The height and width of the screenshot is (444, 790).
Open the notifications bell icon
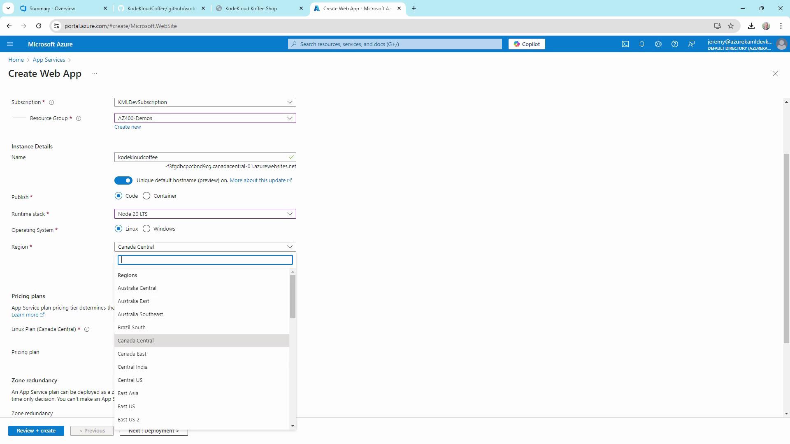[642, 44]
